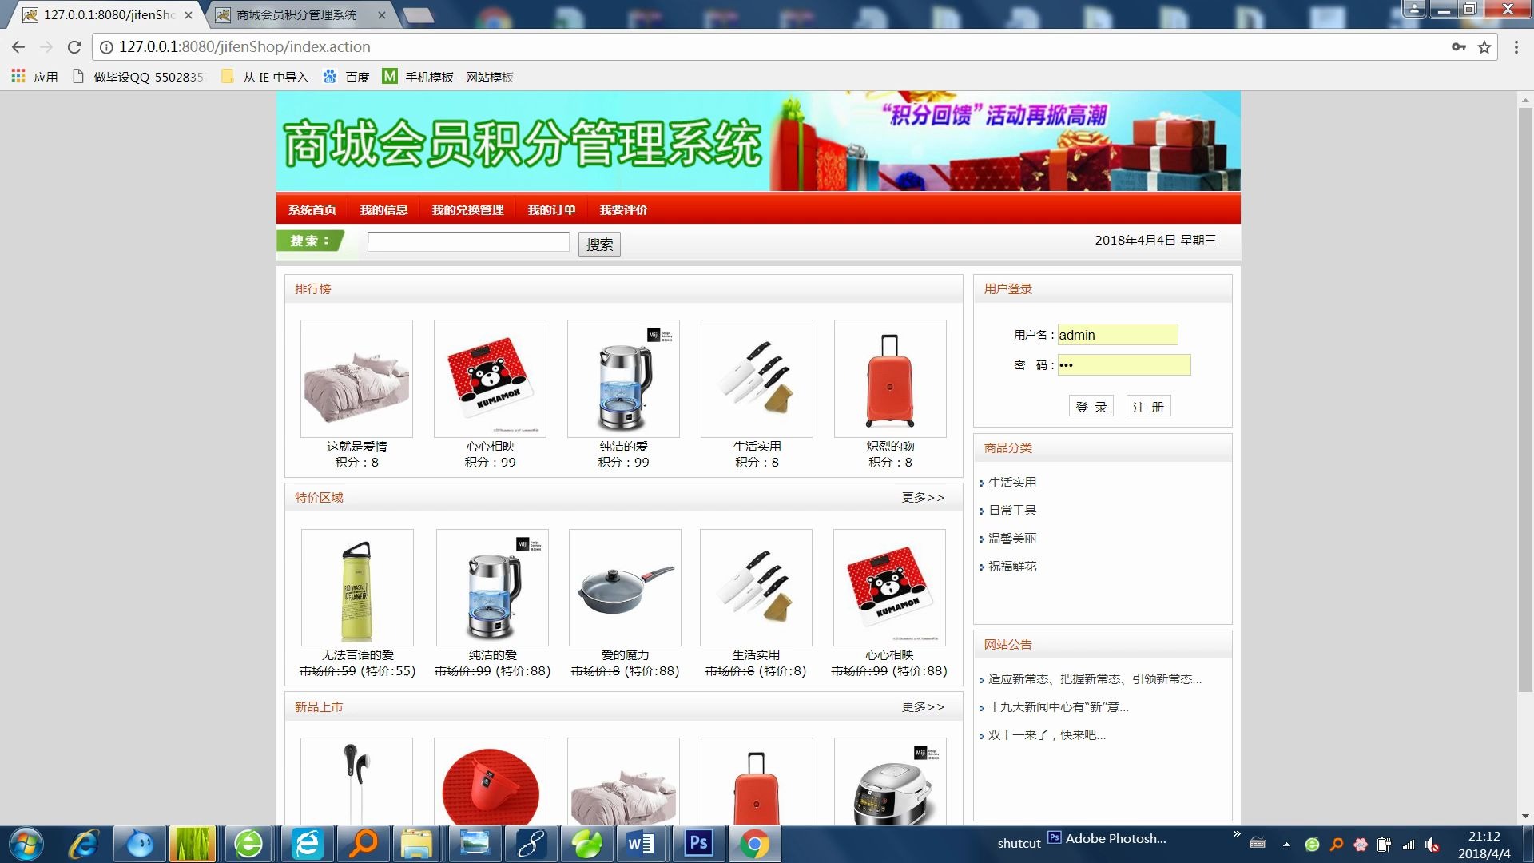Select the 127.0.0.1:8080/jifenShop tab
This screenshot has height=863, width=1534.
tap(109, 14)
